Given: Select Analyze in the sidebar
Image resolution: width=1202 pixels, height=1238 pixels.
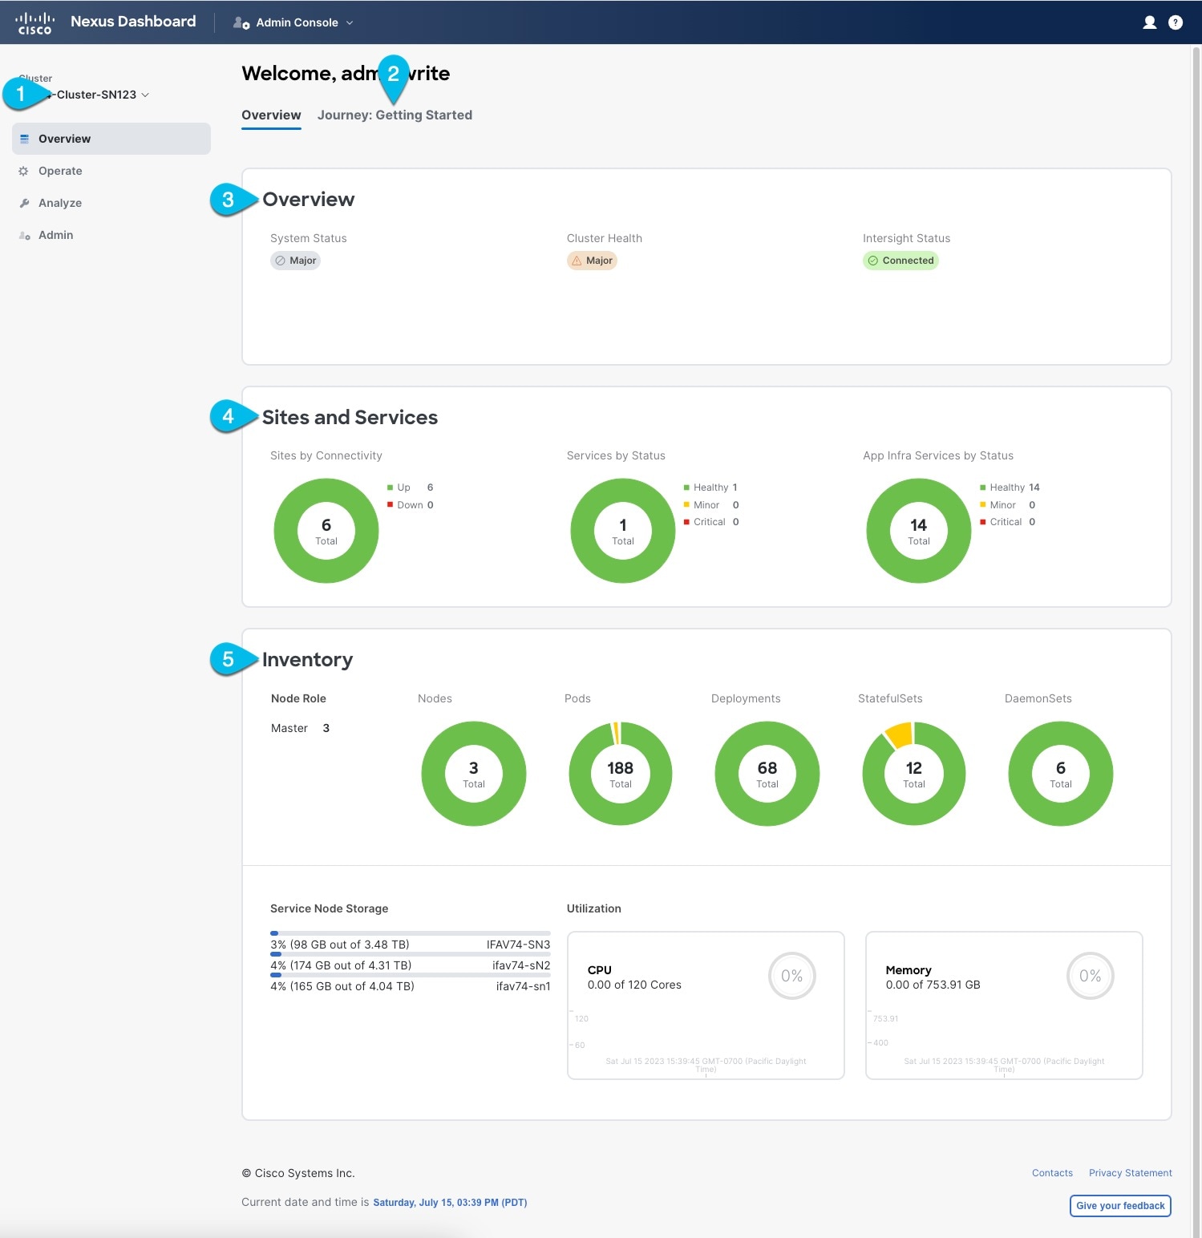Looking at the screenshot, I should [111, 203].
